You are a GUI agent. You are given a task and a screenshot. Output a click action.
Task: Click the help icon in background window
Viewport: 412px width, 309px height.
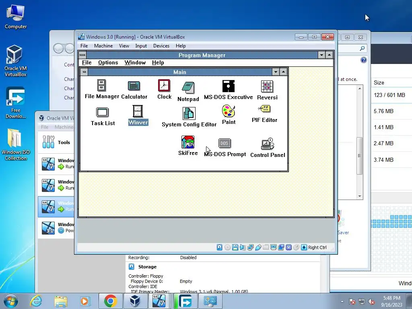coord(363,60)
